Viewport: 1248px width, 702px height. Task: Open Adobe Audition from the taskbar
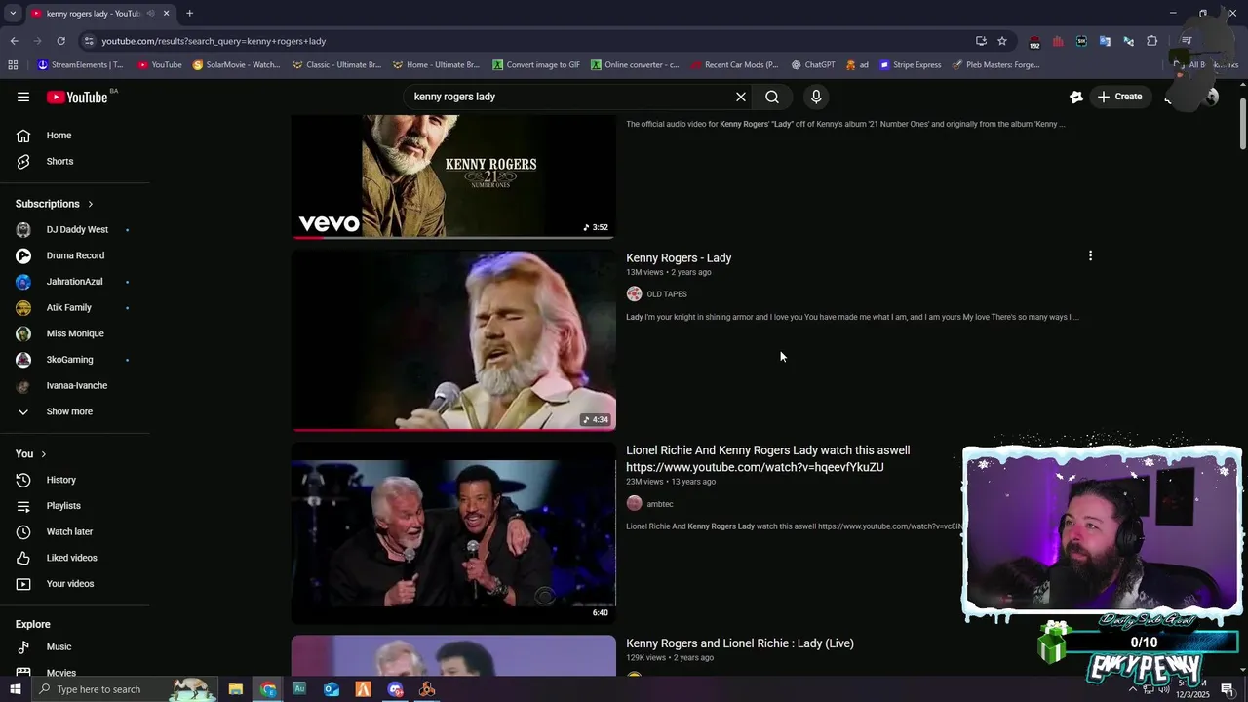tap(299, 689)
